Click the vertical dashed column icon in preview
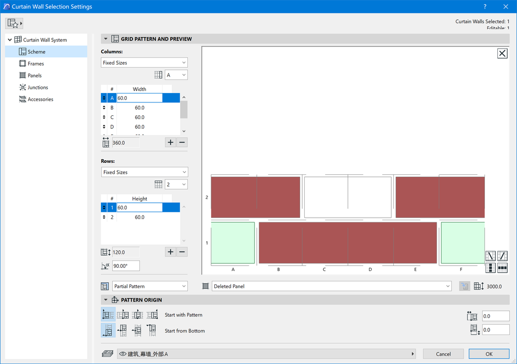Image resolution: width=517 pixels, height=364 pixels. coord(490,267)
